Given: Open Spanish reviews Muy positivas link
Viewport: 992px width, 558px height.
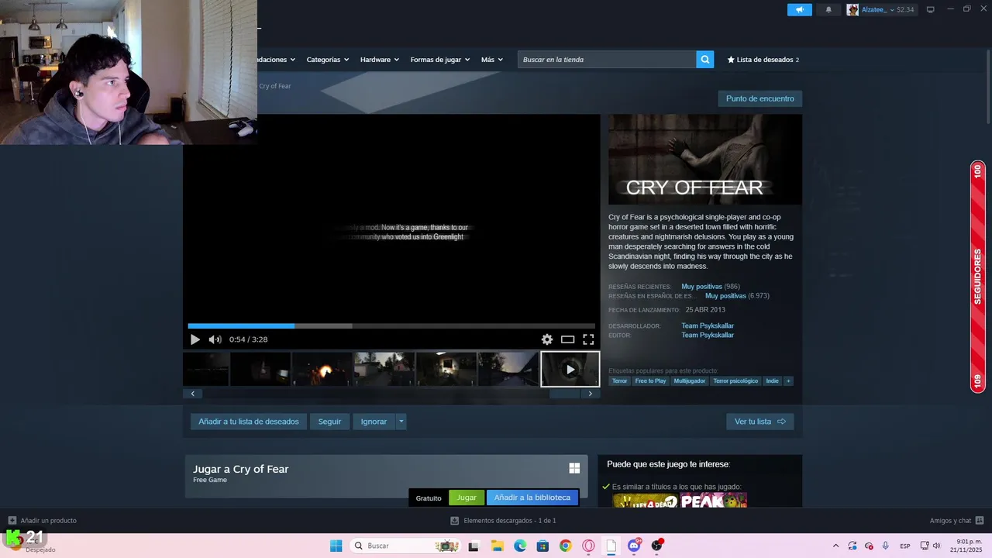Looking at the screenshot, I should pos(725,296).
